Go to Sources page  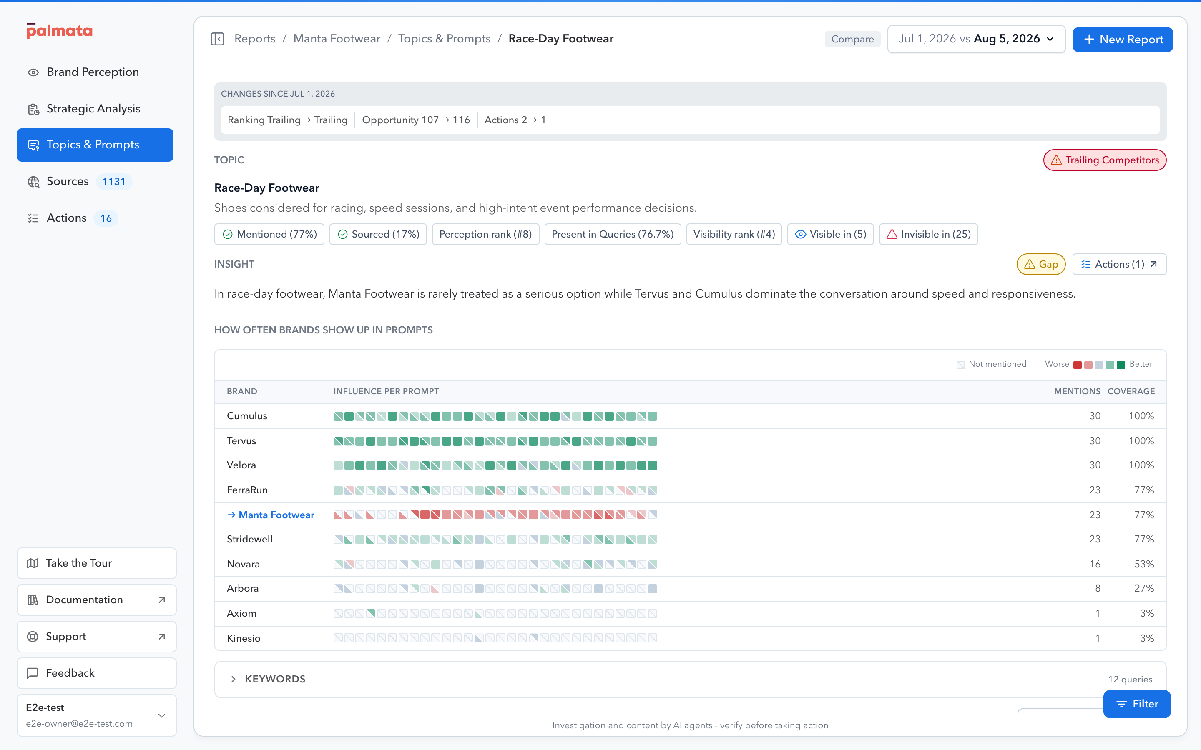95,182
